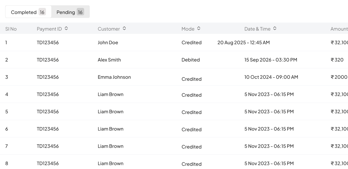Click the Pending count badge 16
This screenshot has height=169, width=348.
pos(80,12)
